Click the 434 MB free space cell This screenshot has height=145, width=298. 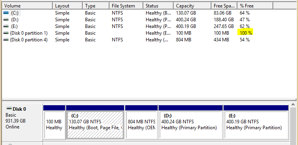[221, 40]
